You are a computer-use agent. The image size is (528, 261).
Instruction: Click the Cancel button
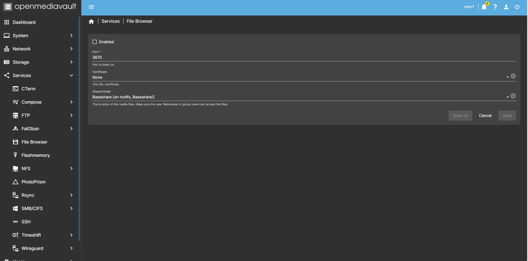(x=485, y=116)
